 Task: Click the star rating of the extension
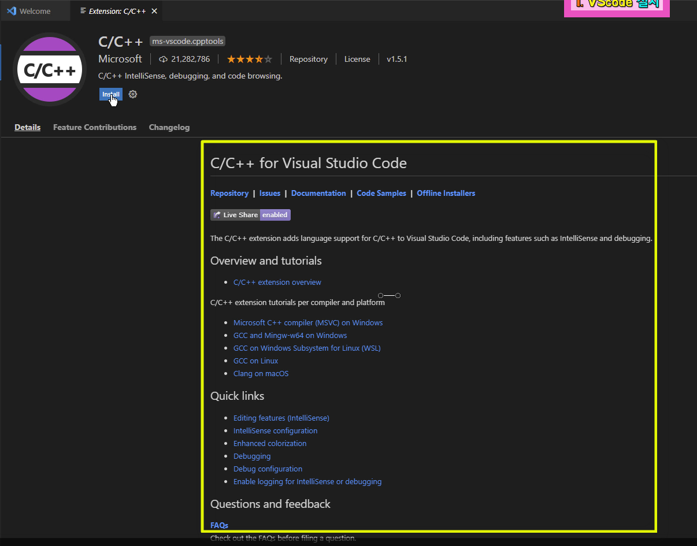pos(249,59)
